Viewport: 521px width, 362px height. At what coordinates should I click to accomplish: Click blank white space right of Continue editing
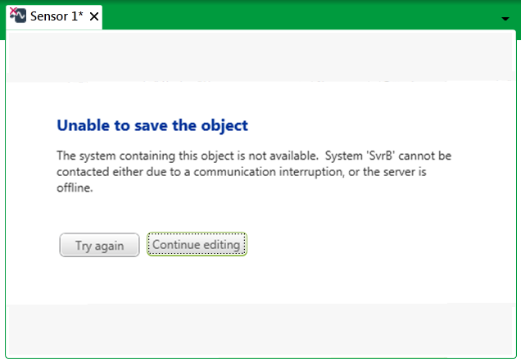pyautogui.click(x=369, y=245)
